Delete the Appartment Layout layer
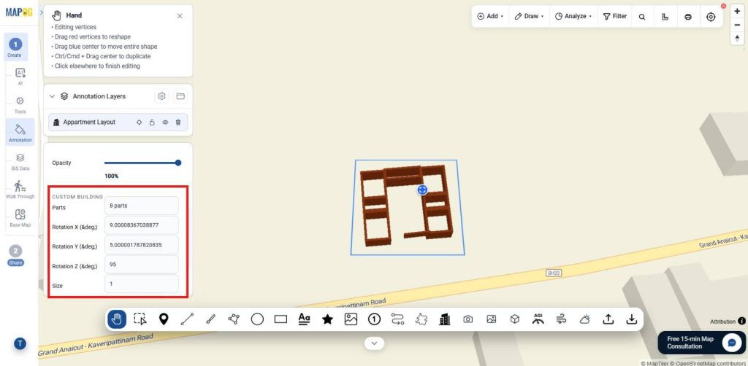This screenshot has width=748, height=366. click(x=178, y=122)
